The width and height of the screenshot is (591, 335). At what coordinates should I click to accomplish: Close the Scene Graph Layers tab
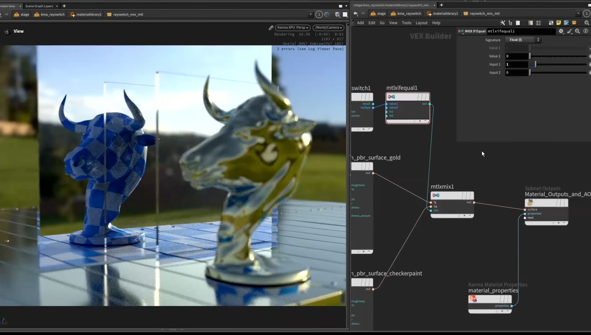coord(57,6)
